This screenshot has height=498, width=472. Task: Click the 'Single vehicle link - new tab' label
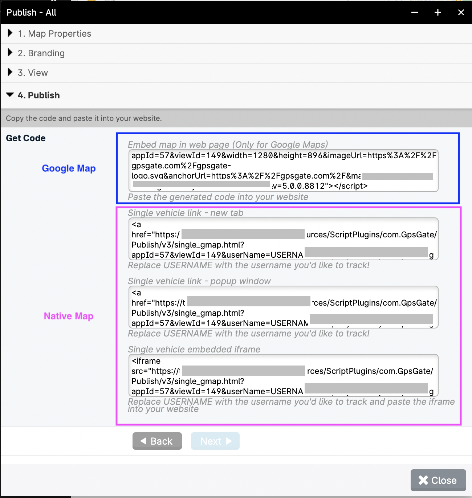pos(186,213)
